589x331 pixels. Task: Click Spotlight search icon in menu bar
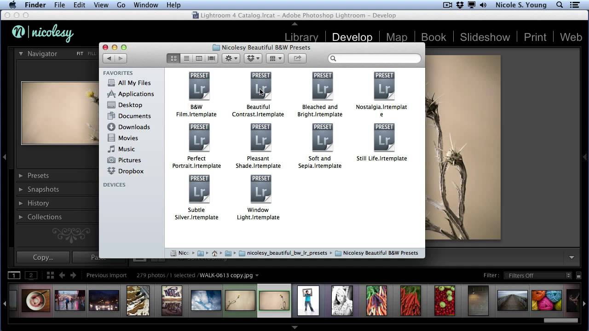click(560, 5)
